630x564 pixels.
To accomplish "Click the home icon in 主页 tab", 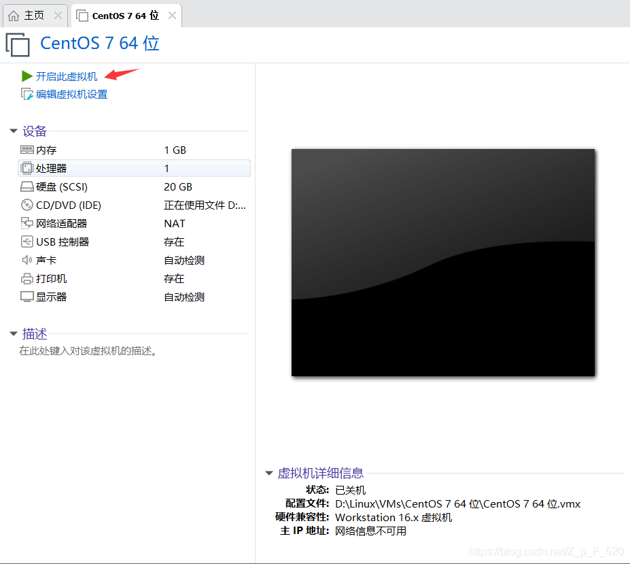I will (x=14, y=16).
